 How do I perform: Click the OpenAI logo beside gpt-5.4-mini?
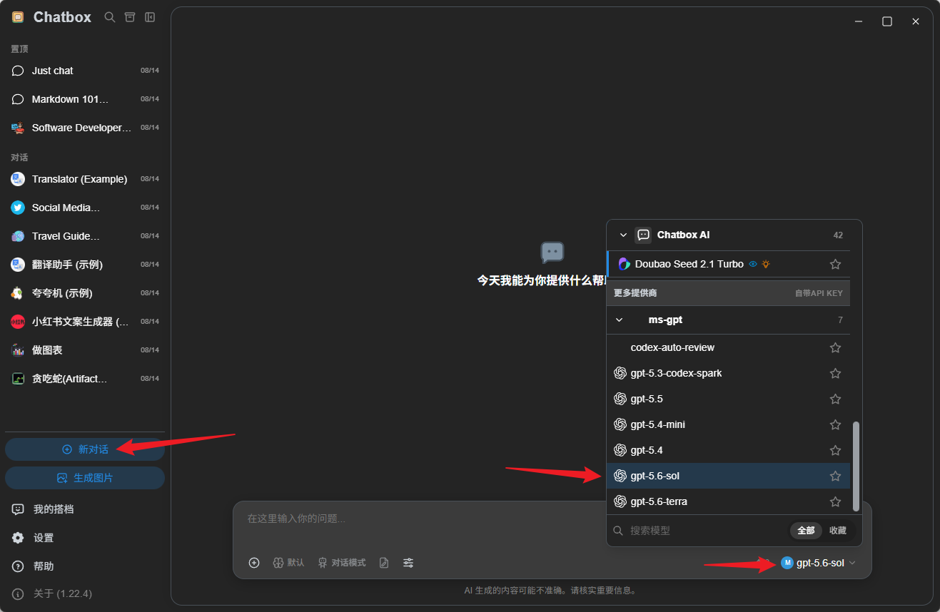(x=620, y=424)
